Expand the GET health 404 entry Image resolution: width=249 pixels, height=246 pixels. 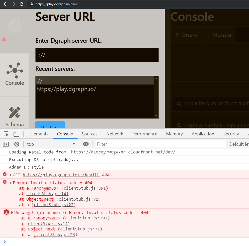pos(11,175)
